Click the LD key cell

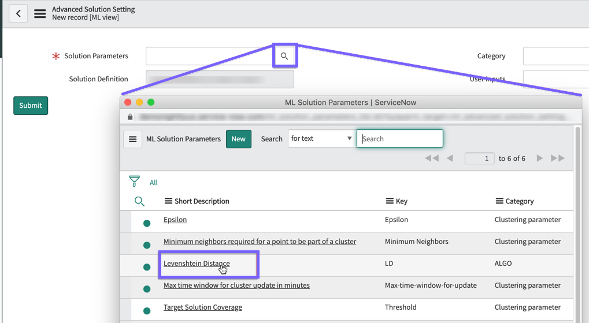(389, 264)
